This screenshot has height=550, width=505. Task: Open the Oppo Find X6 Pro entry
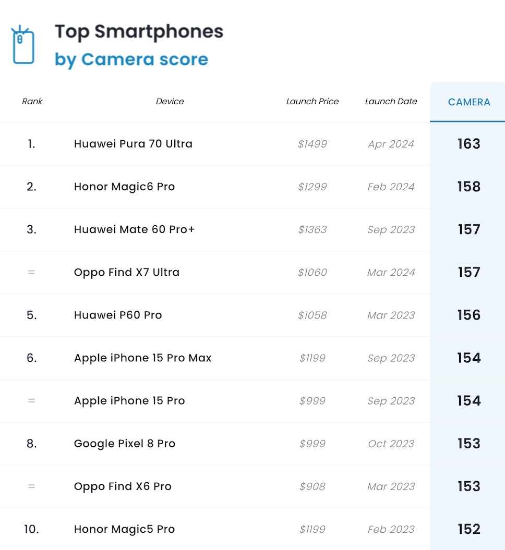pyautogui.click(x=123, y=486)
